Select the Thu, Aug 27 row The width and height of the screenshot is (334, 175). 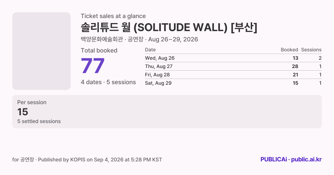233,66
